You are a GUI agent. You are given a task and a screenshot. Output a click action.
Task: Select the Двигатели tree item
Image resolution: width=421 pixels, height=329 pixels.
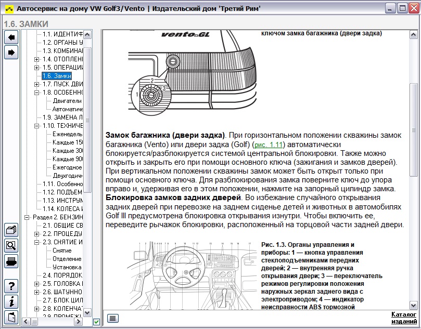point(67,101)
